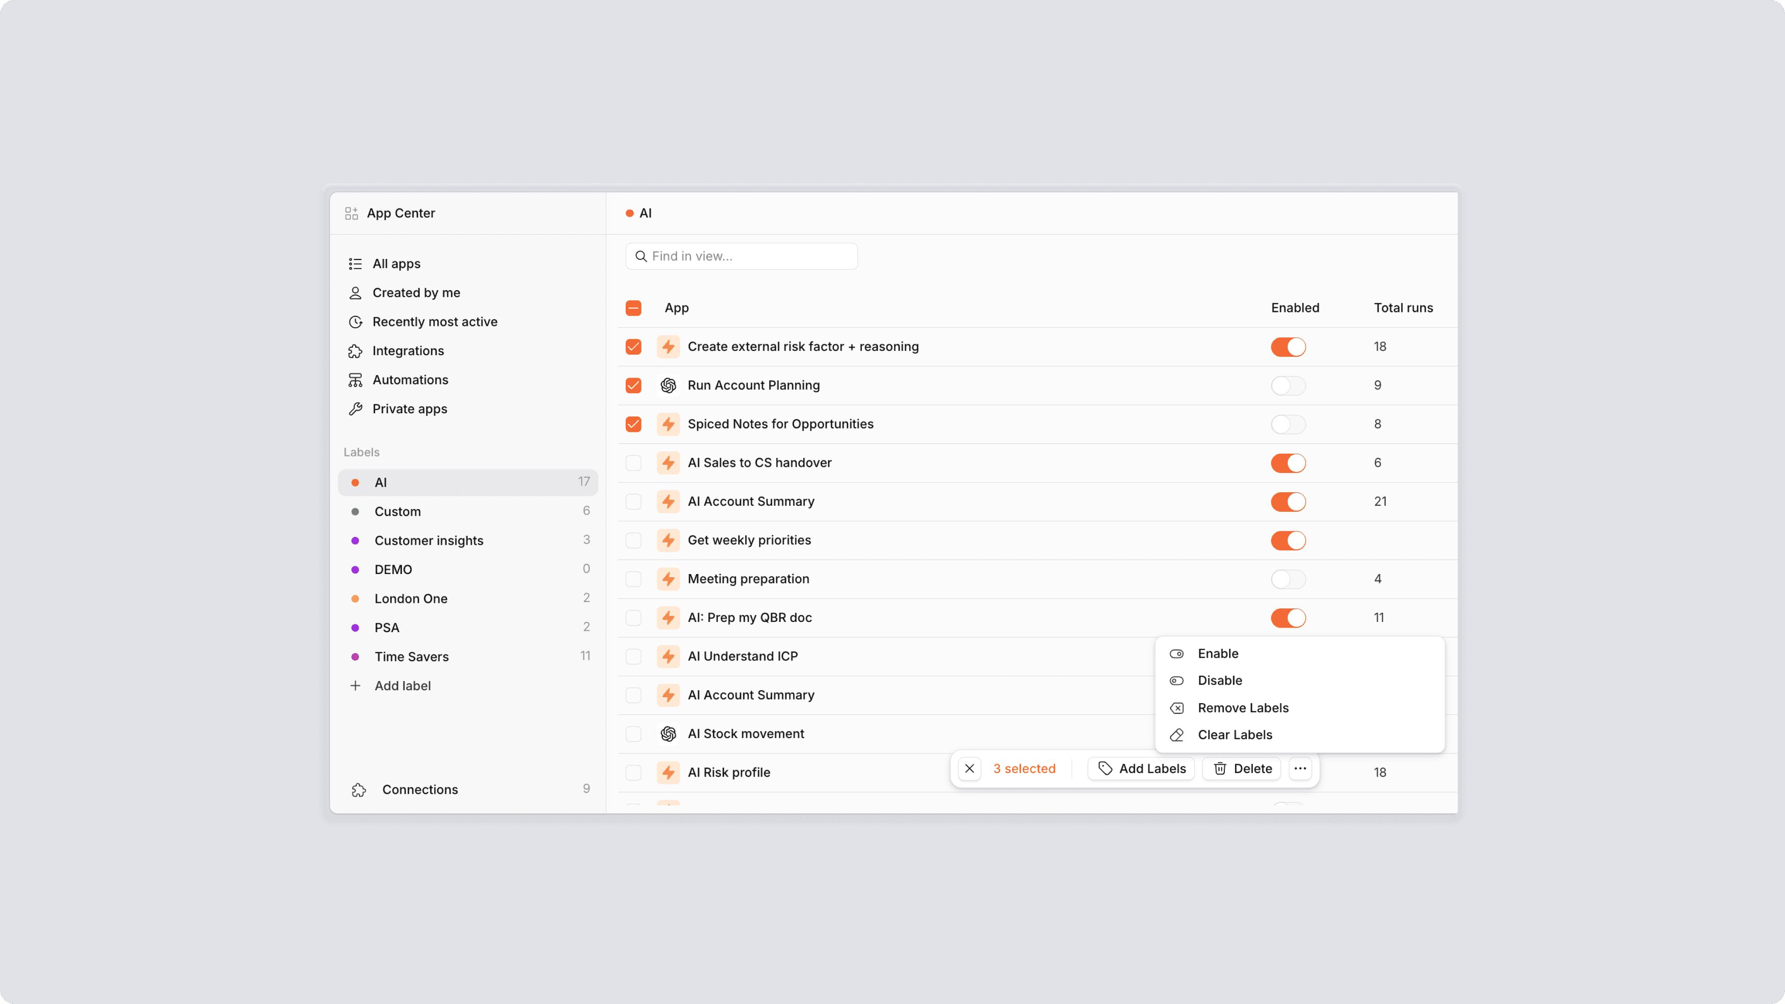The image size is (1785, 1004).
Task: Open Integrations via the puzzle icon
Action: click(356, 351)
